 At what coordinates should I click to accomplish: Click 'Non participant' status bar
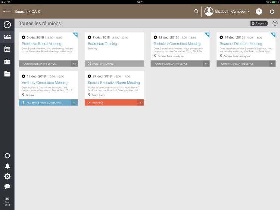[114, 64]
